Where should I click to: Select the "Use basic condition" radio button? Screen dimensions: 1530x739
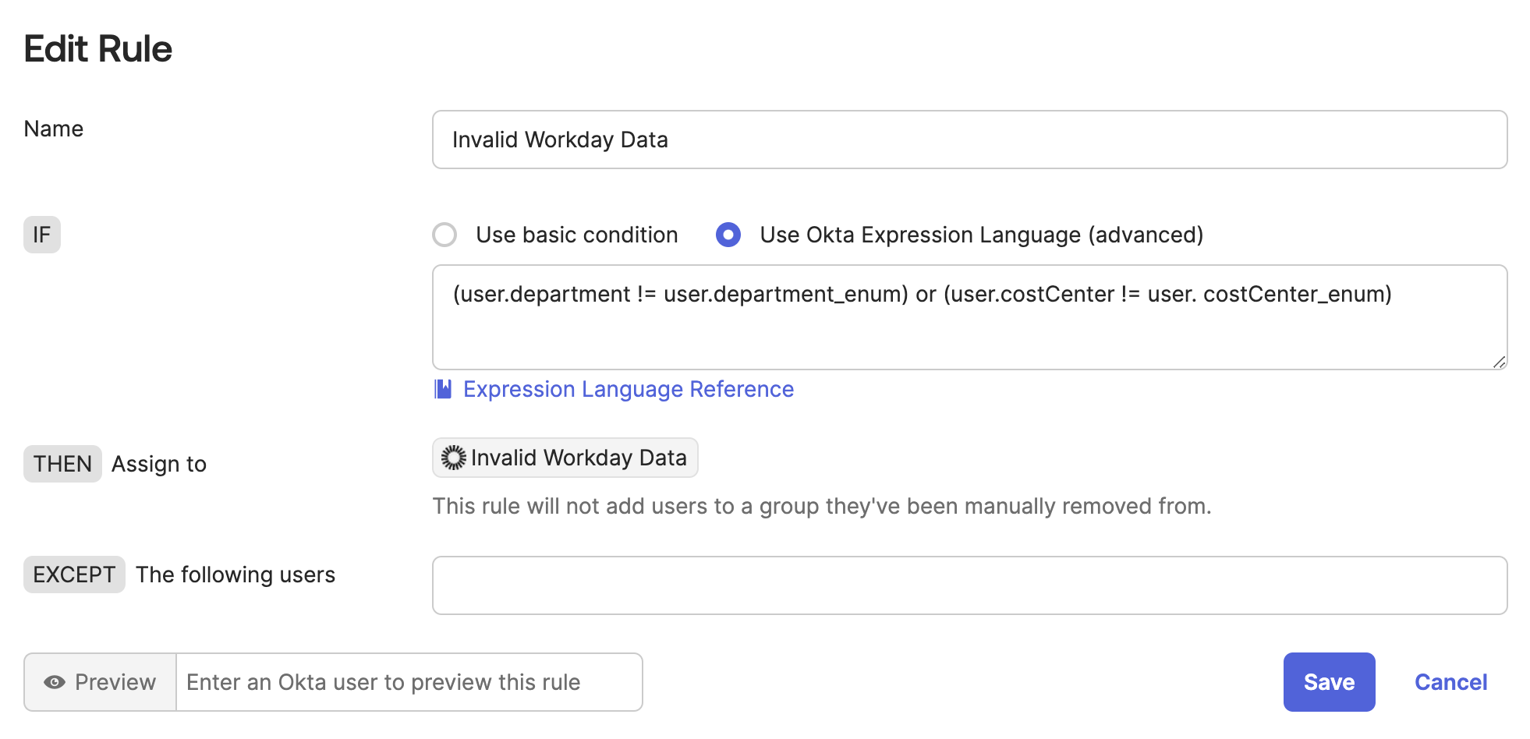click(444, 235)
